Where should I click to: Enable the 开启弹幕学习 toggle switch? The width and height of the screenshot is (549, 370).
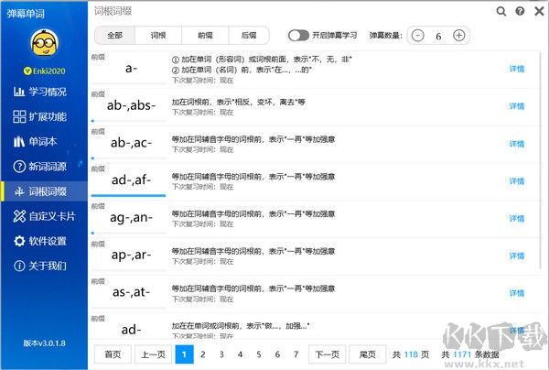tap(298, 36)
